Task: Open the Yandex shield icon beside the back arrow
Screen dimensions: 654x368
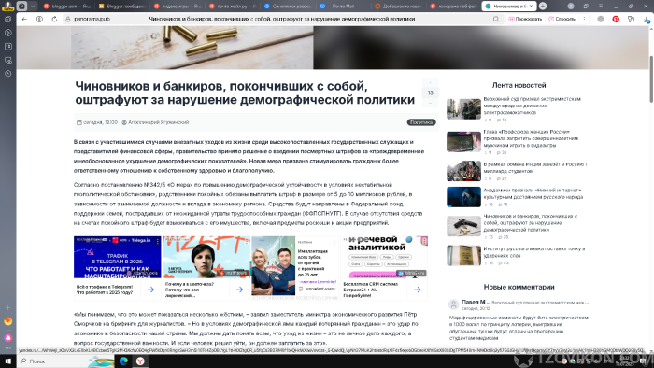Action: (39, 20)
